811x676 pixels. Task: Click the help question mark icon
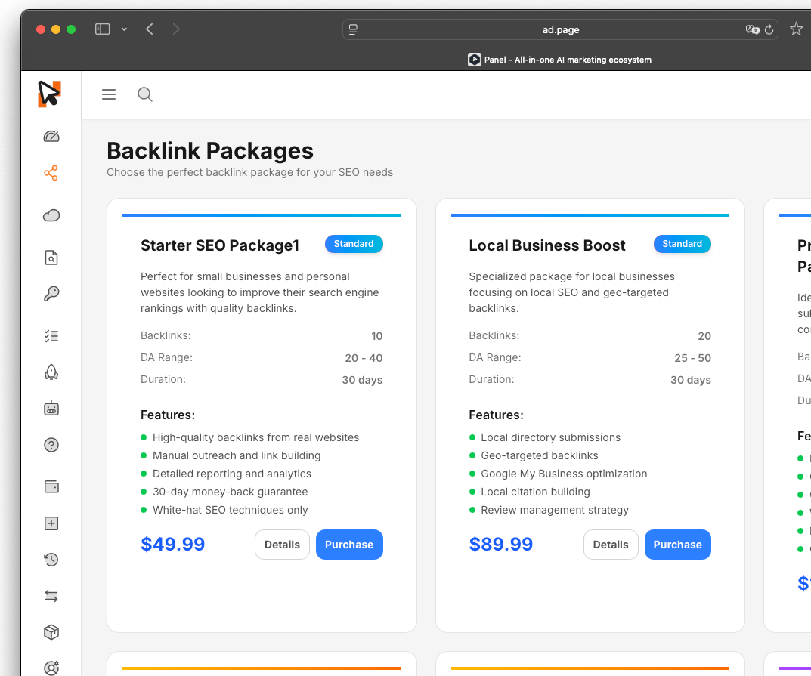[51, 445]
